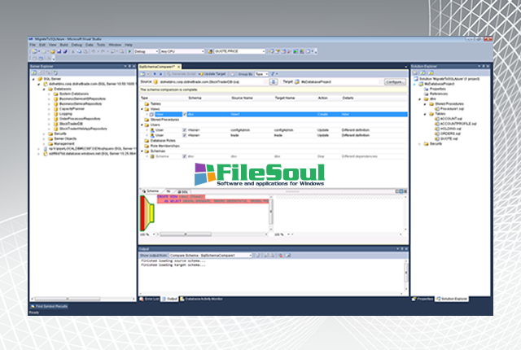Switch to the Properties tab at bottom right

click(x=426, y=299)
